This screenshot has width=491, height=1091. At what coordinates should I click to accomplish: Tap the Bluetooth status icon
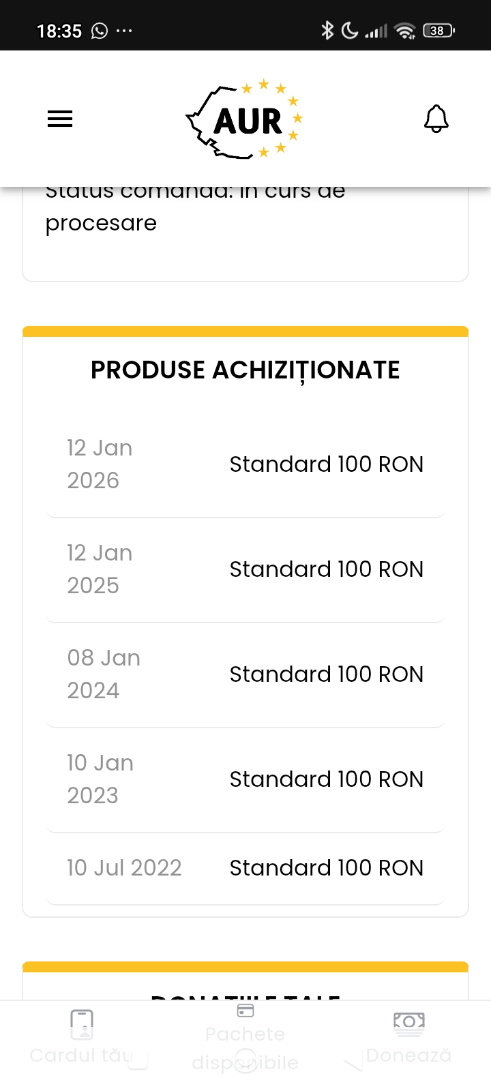(327, 30)
